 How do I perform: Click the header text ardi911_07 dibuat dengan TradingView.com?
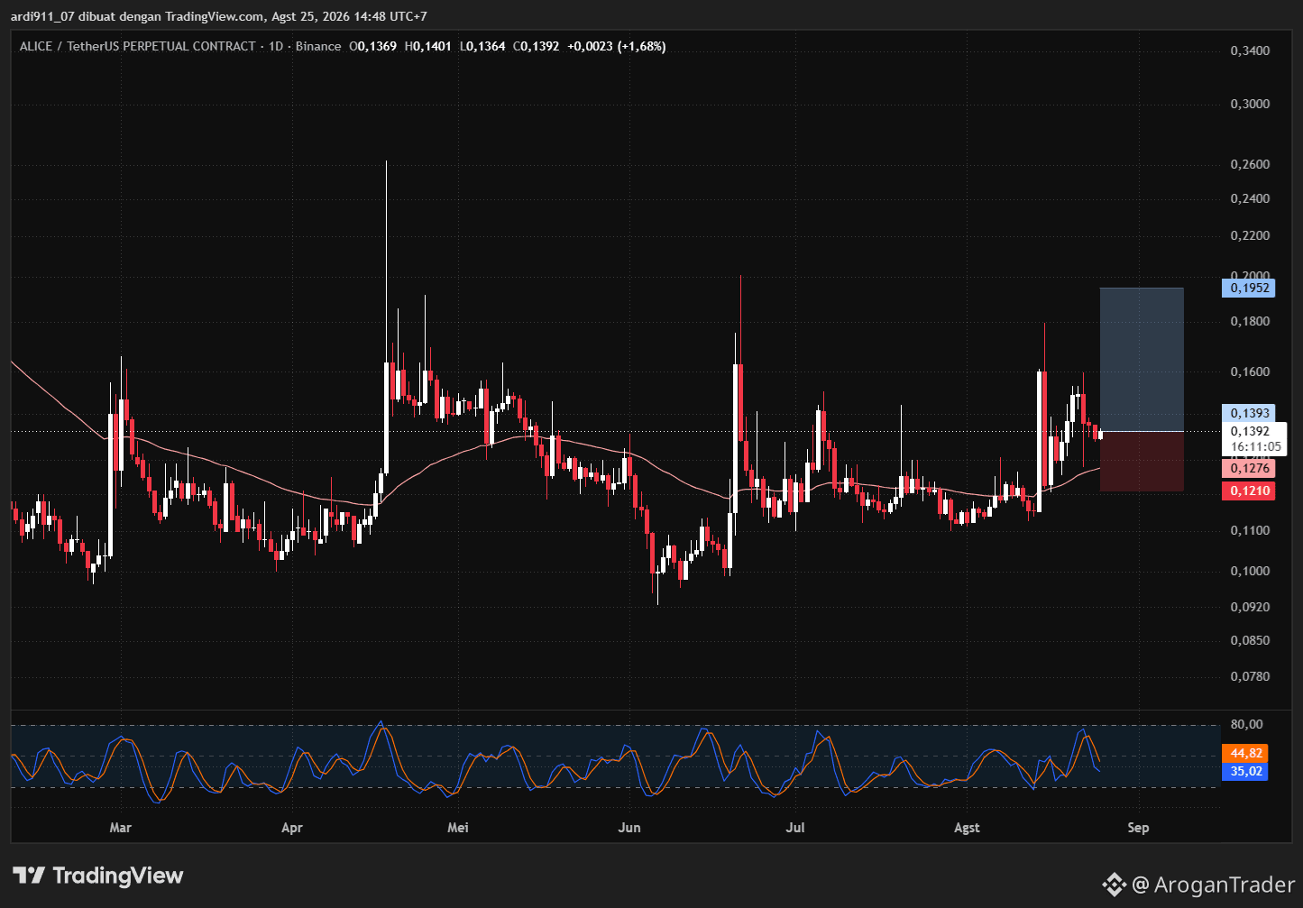point(139,16)
